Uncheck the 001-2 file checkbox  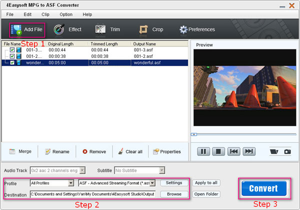click(12, 56)
